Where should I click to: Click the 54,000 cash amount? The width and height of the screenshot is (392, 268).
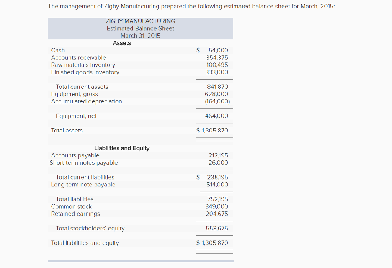(218, 50)
